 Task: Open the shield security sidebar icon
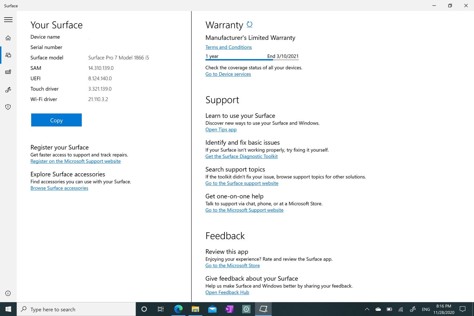coord(8,107)
